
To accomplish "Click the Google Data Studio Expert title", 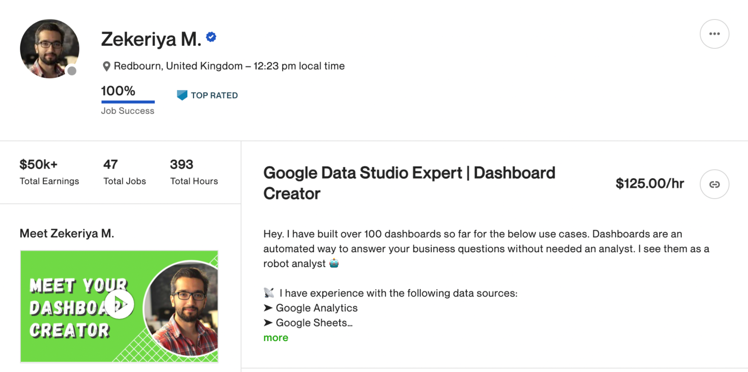I will [x=409, y=183].
